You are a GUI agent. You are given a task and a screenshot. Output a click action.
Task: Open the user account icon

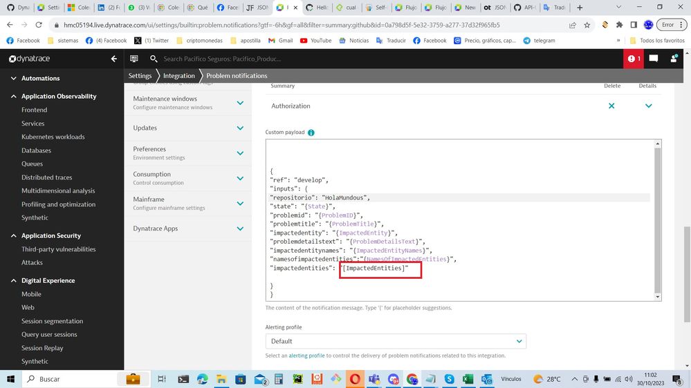pyautogui.click(x=674, y=59)
